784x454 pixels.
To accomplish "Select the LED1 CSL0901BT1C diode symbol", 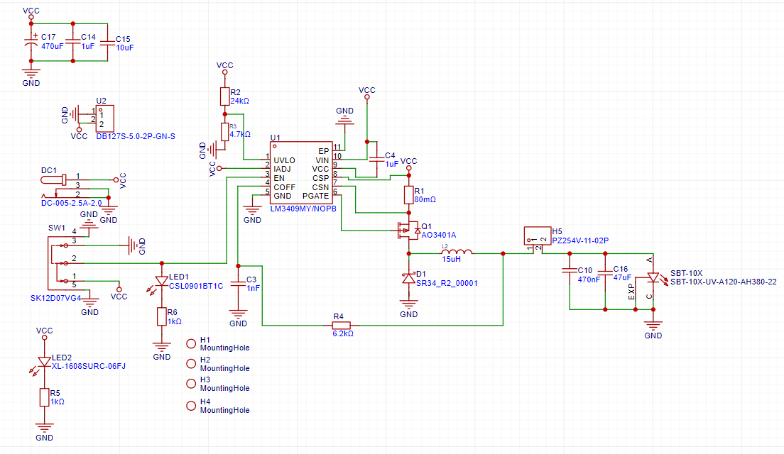I will pyautogui.click(x=162, y=282).
